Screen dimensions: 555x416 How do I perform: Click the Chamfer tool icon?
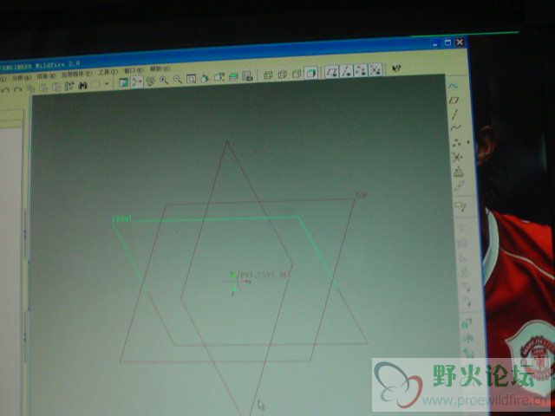(x=467, y=302)
